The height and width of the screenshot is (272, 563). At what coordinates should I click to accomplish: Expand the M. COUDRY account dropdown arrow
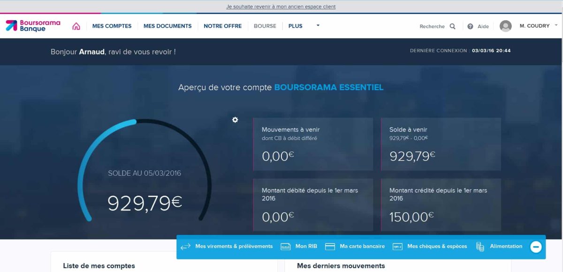[556, 25]
